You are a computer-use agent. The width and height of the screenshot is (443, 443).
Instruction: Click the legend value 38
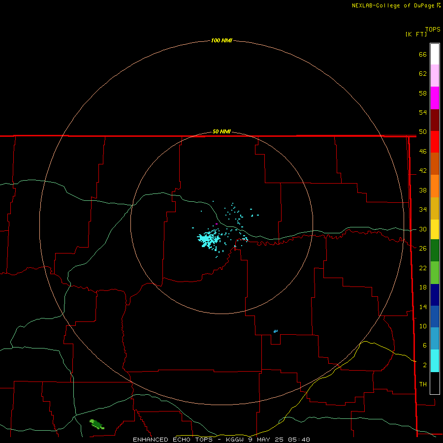(423, 190)
